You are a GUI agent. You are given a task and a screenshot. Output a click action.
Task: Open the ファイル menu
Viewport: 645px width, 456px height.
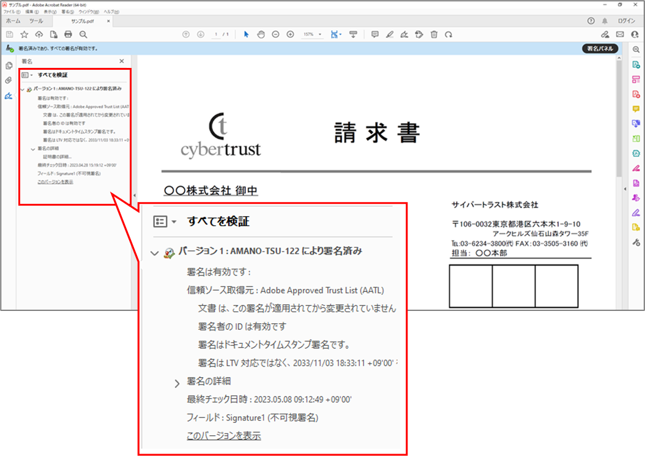coord(12,12)
